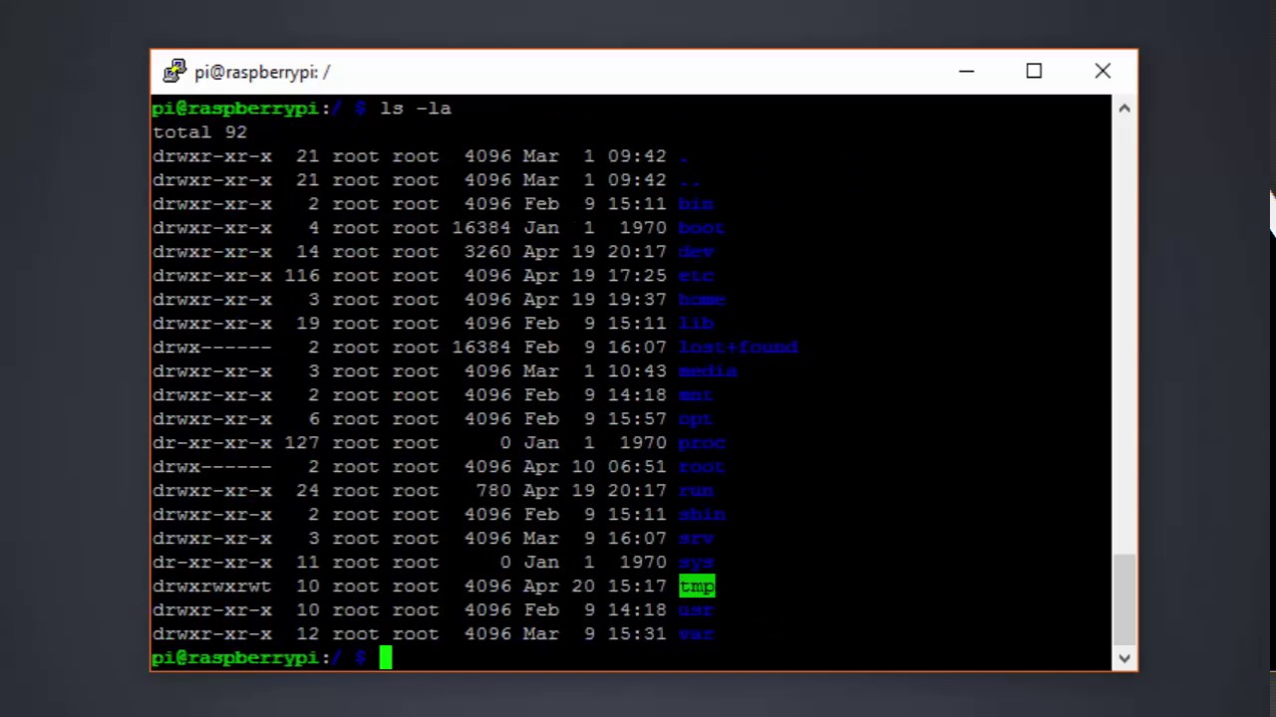The height and width of the screenshot is (717, 1276).
Task: Click the link count 116
Action: [302, 275]
